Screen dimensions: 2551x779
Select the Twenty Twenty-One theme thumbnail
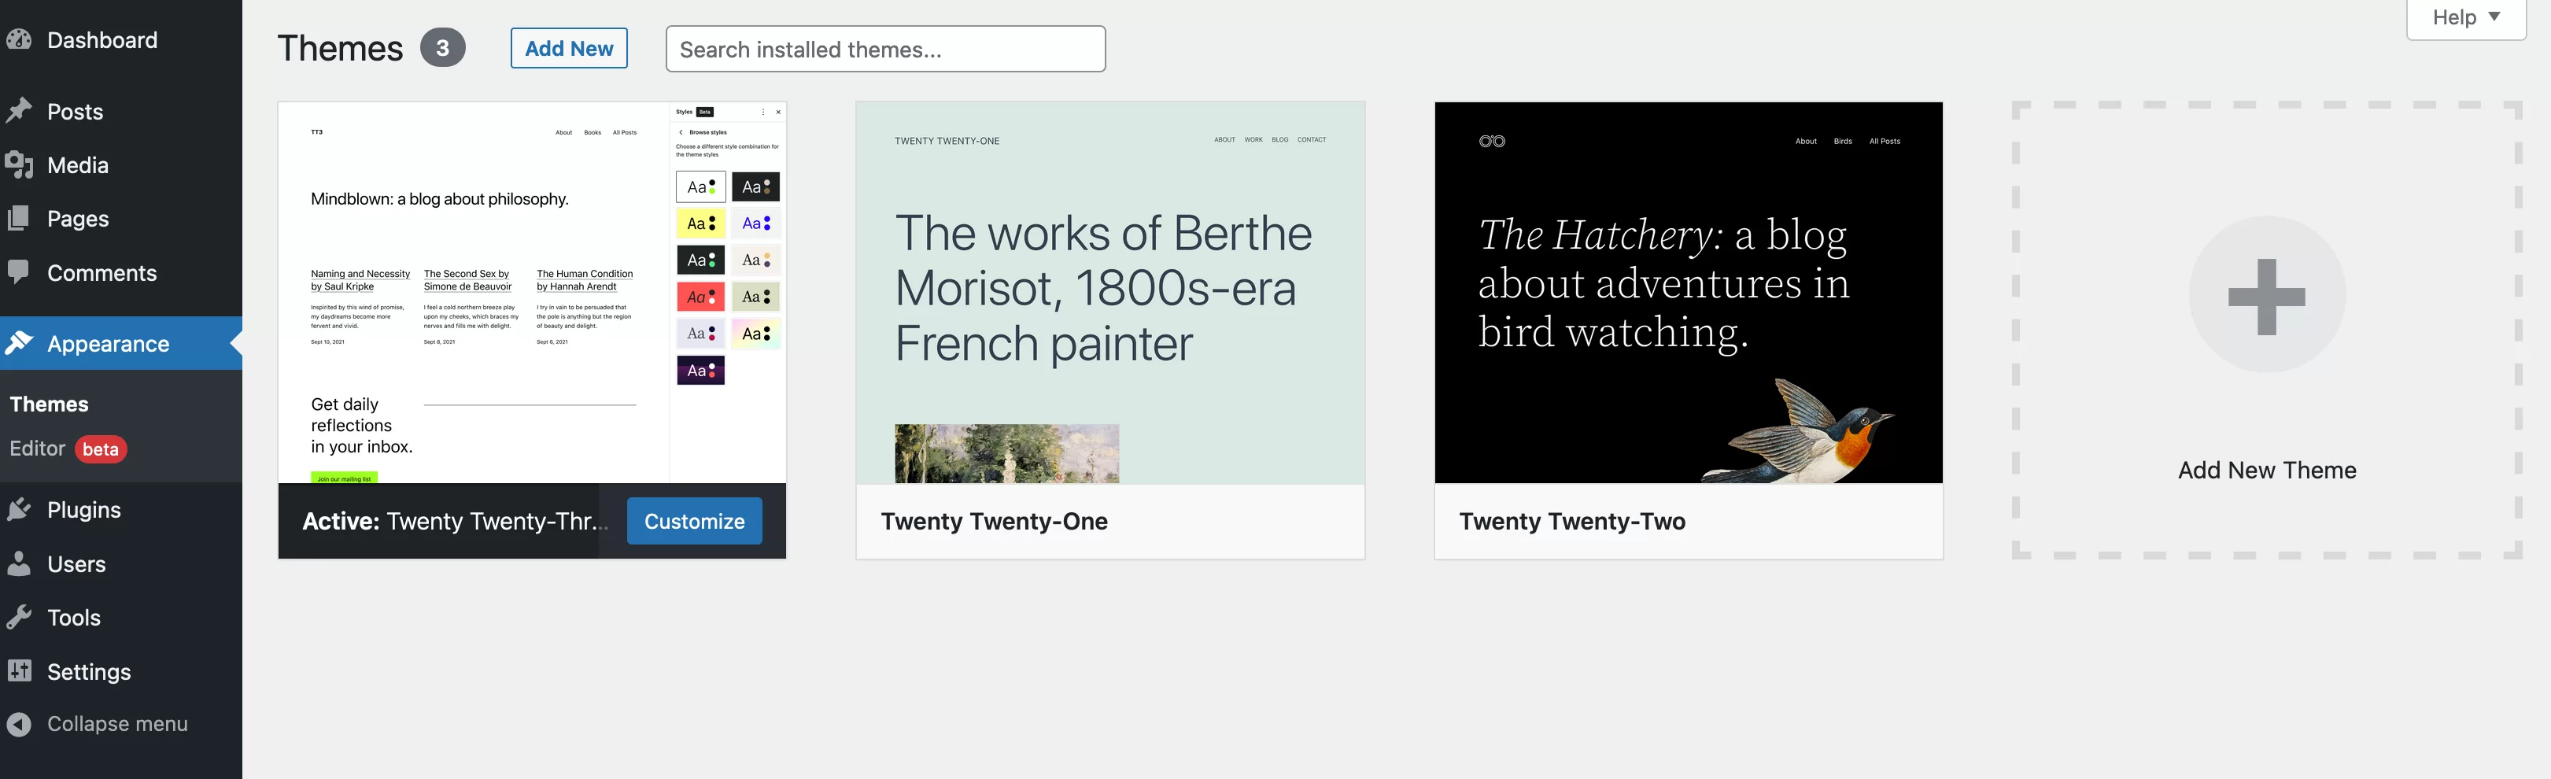tap(1109, 293)
